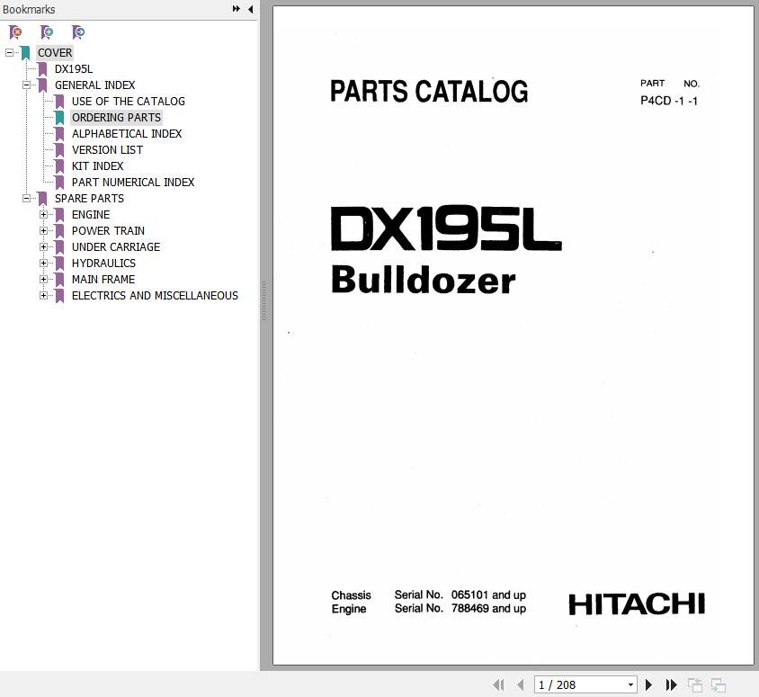Click the bookmark icon beside ALPHABETICAL INDEX
This screenshot has width=759, height=697.
(59, 134)
